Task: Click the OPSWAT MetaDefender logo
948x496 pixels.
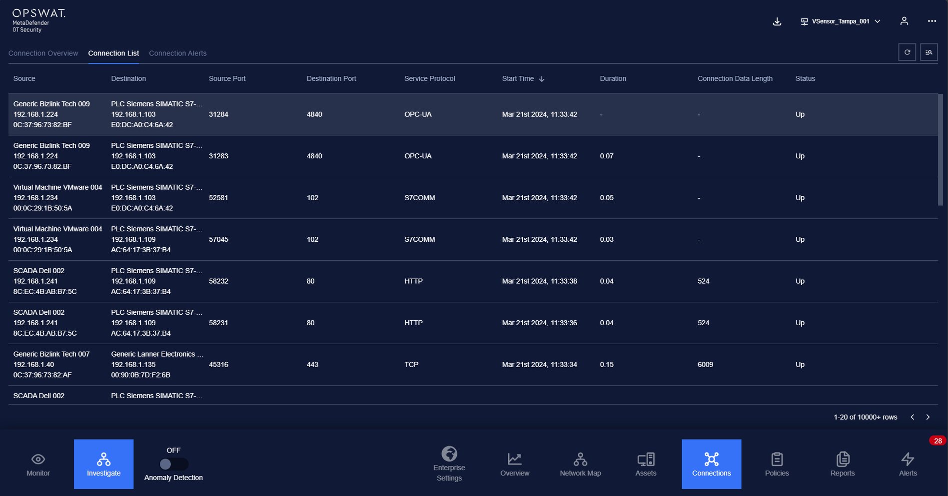Action: [x=38, y=20]
